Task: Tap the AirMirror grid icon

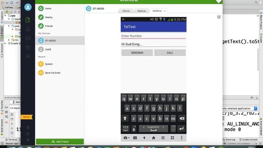Action: [x=172, y=138]
